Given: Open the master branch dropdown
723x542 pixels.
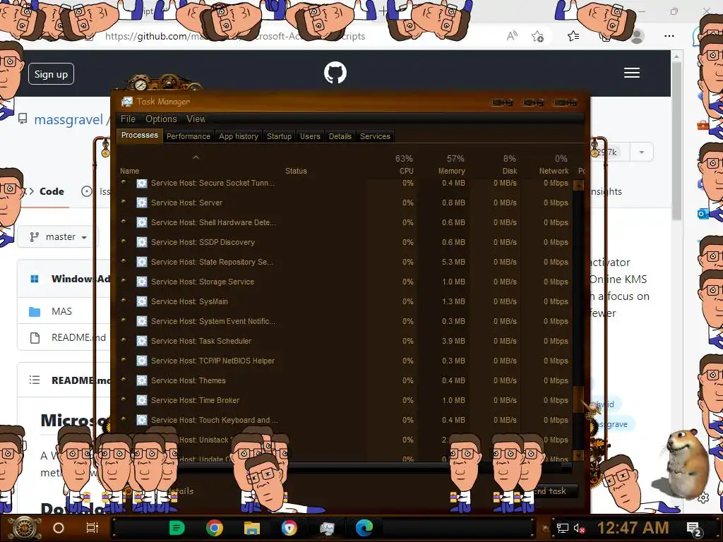Looking at the screenshot, I should pyautogui.click(x=58, y=237).
